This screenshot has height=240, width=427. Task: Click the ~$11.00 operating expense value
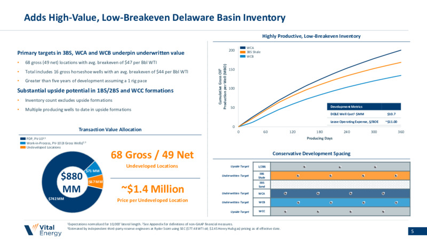pos(391,122)
